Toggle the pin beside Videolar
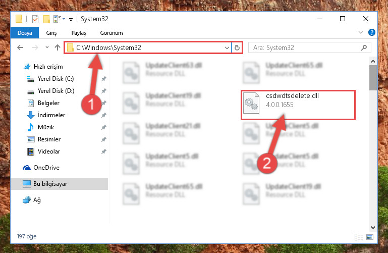 (x=103, y=151)
